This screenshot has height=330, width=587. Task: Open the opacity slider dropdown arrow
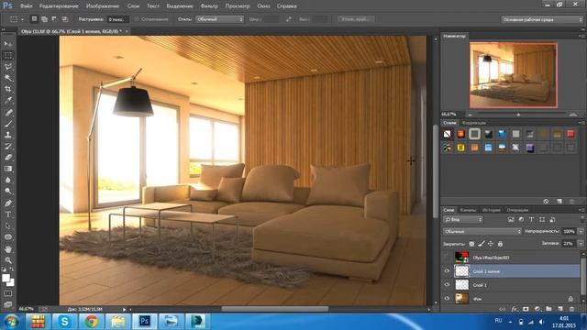[581, 232]
